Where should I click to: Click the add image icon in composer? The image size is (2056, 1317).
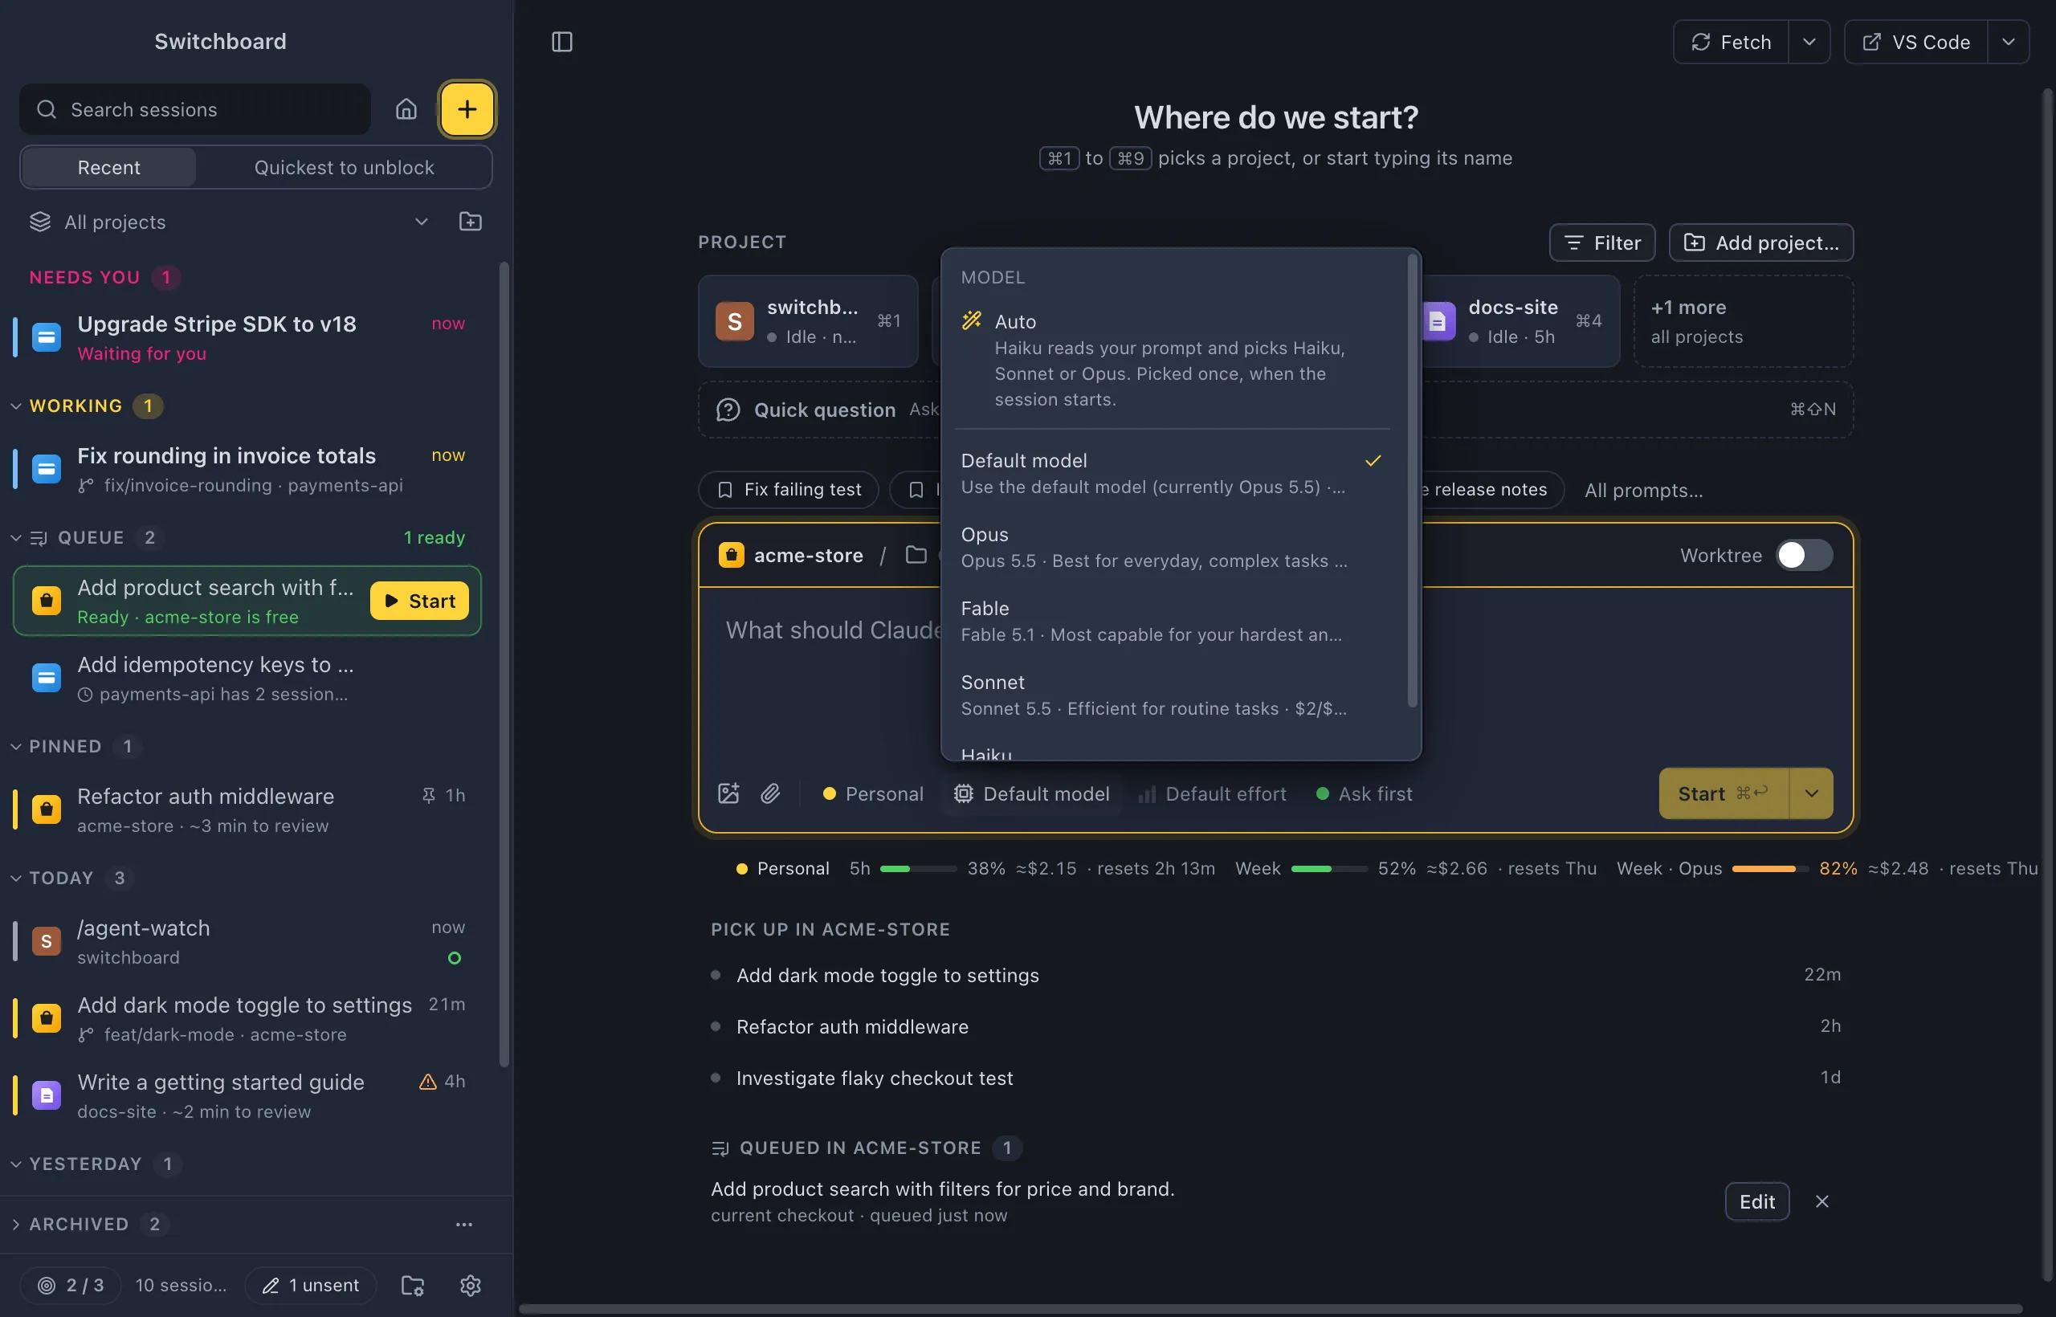click(x=728, y=793)
